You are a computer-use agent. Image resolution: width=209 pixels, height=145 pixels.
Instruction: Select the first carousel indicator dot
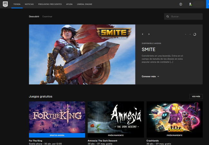(x=186, y=34)
